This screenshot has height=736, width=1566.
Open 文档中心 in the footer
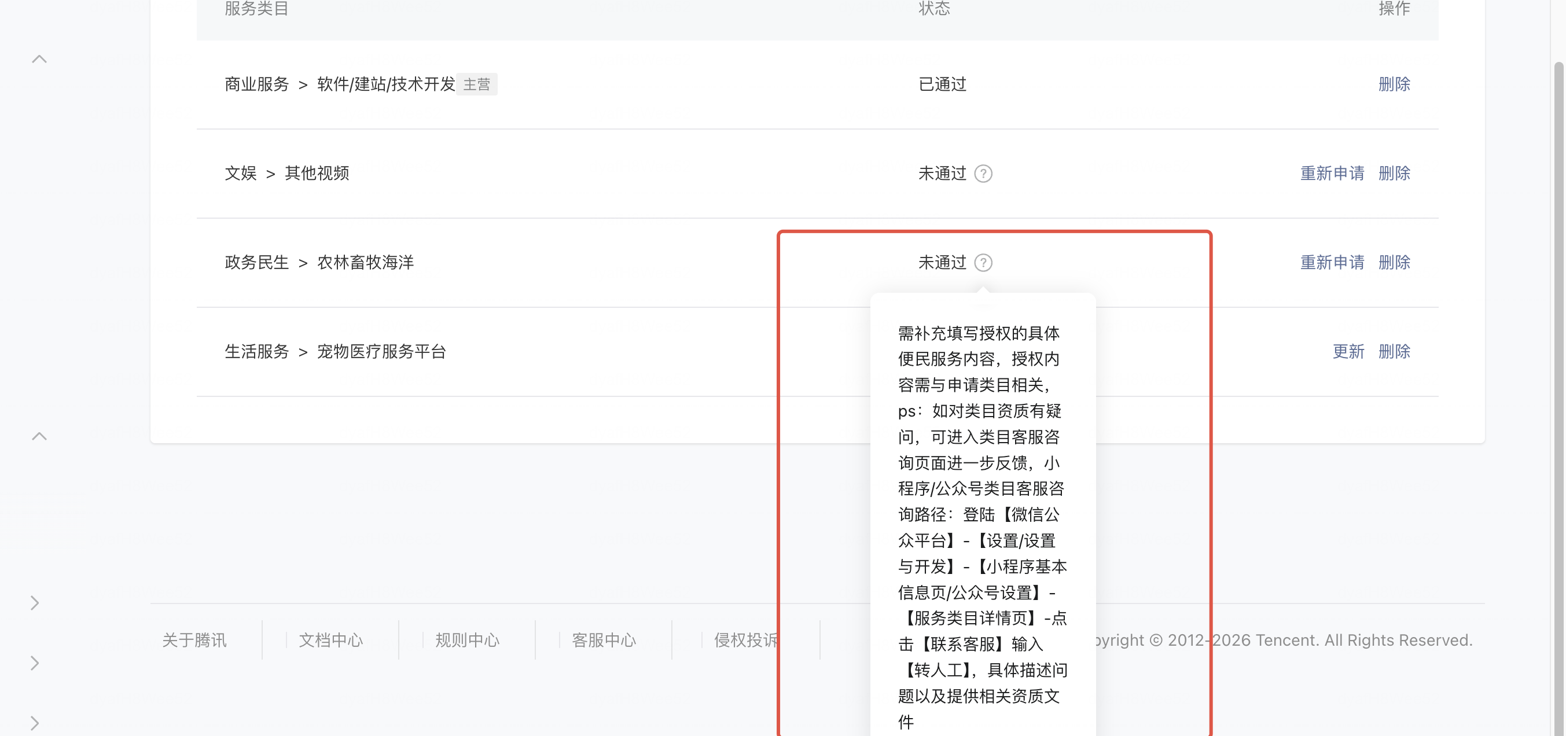tap(330, 640)
